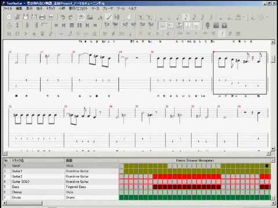Viewport: 278px width, 208px height.
Task: Click the black current-measure cell in Vocal row
Action: (267, 166)
